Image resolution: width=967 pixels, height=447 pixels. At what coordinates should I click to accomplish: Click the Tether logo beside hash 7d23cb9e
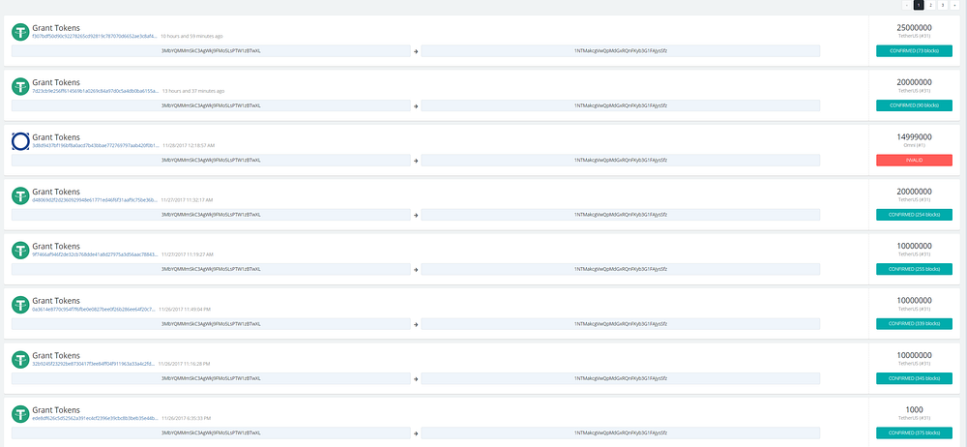coord(21,86)
